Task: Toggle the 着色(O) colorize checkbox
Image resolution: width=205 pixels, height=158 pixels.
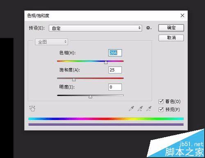Action: click(161, 102)
